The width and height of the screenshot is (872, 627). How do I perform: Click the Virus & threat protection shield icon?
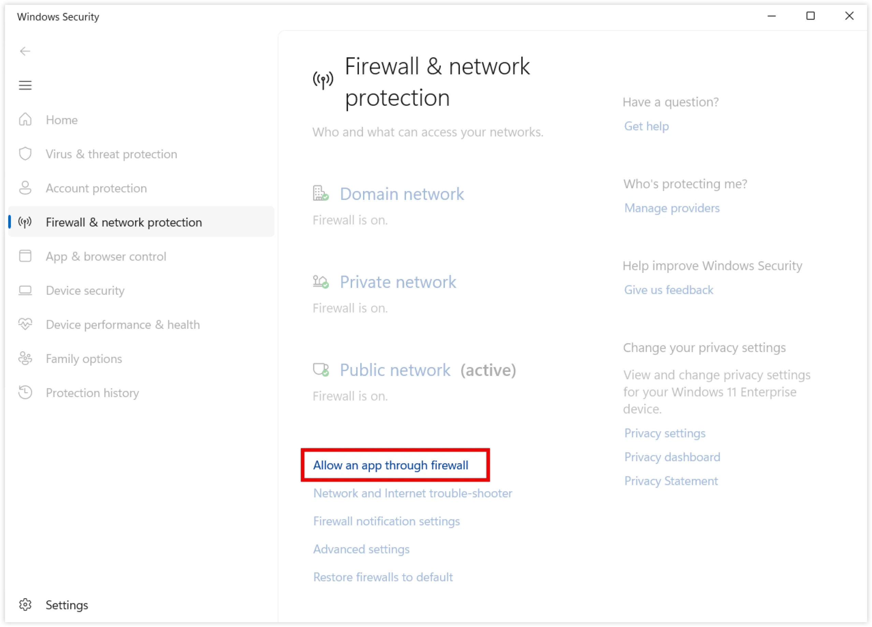click(x=25, y=154)
